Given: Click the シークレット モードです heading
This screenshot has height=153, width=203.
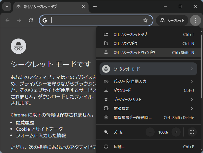Looking at the screenshot, I should coord(51,64).
